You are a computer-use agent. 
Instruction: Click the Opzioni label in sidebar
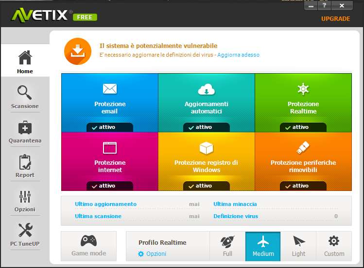(25, 210)
